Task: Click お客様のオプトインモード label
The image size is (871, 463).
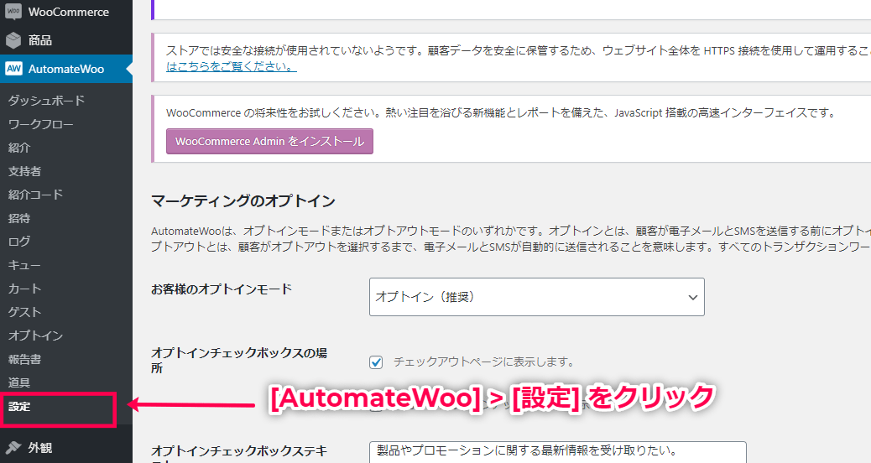Action: (222, 289)
